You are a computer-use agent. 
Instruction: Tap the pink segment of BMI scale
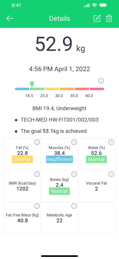point(97,89)
